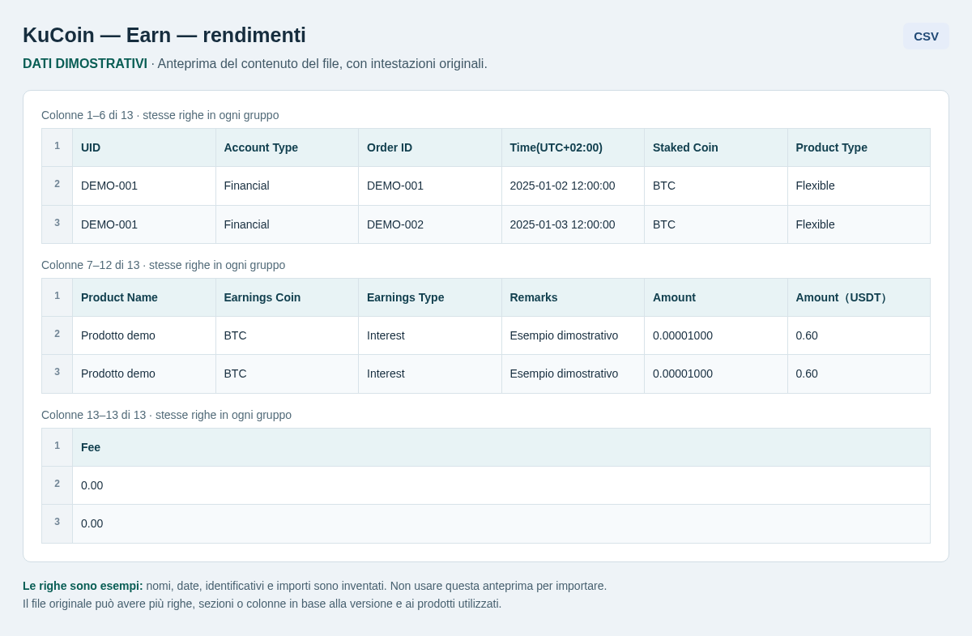972x636 pixels.
Task: Click row number 1 beside the UID header
Action: coord(57,146)
